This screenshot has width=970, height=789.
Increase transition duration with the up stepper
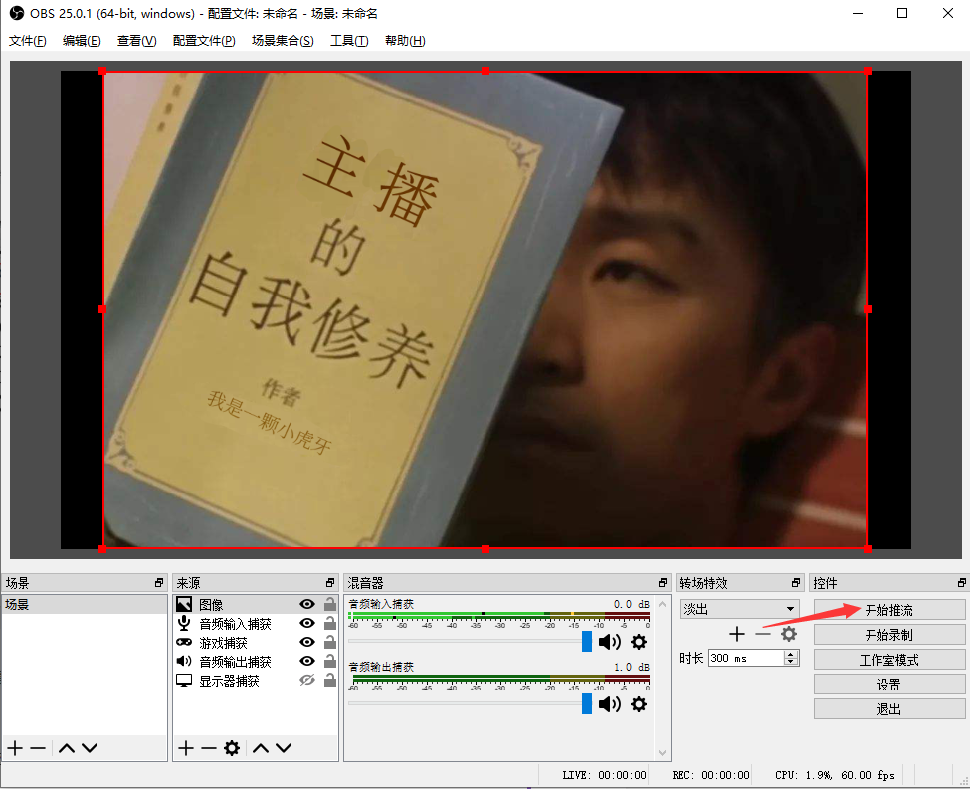791,654
